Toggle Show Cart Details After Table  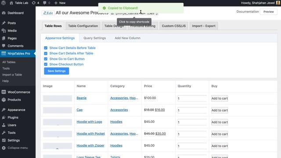[46, 54]
